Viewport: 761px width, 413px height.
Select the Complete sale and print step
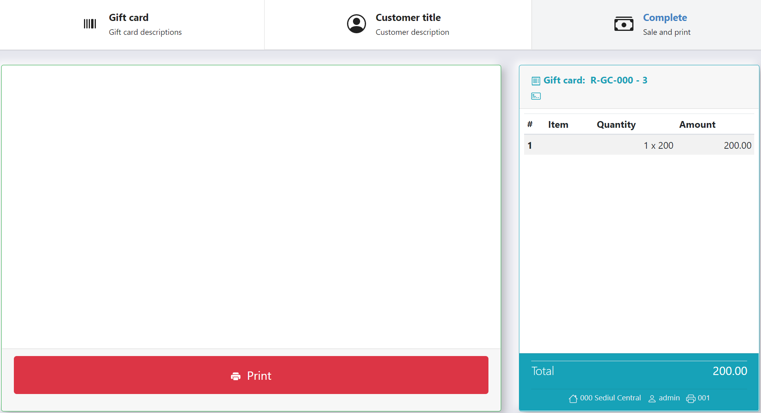pos(647,25)
